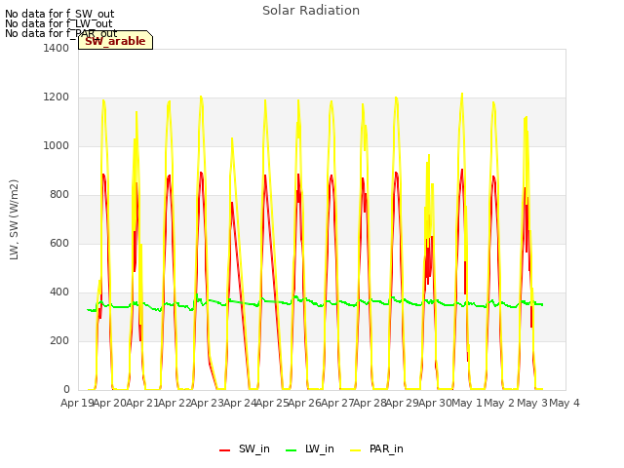Click the Apr 20 x-axis date label
Image resolution: width=624 pixels, height=468 pixels.
click(x=110, y=403)
